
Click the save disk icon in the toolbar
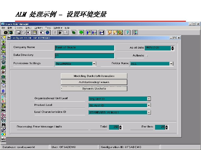pyautogui.click(x=18, y=33)
